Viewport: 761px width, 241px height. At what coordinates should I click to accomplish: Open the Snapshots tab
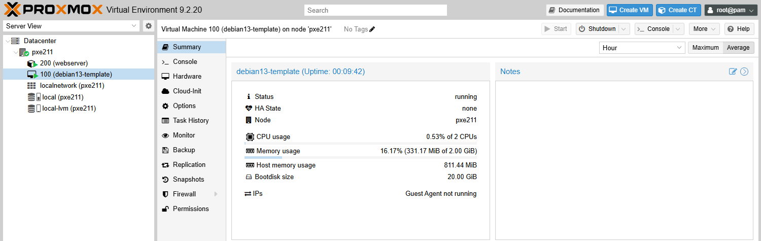[192, 179]
